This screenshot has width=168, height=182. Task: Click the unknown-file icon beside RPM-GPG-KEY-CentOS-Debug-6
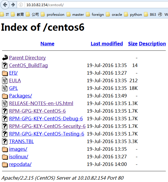point(5,119)
